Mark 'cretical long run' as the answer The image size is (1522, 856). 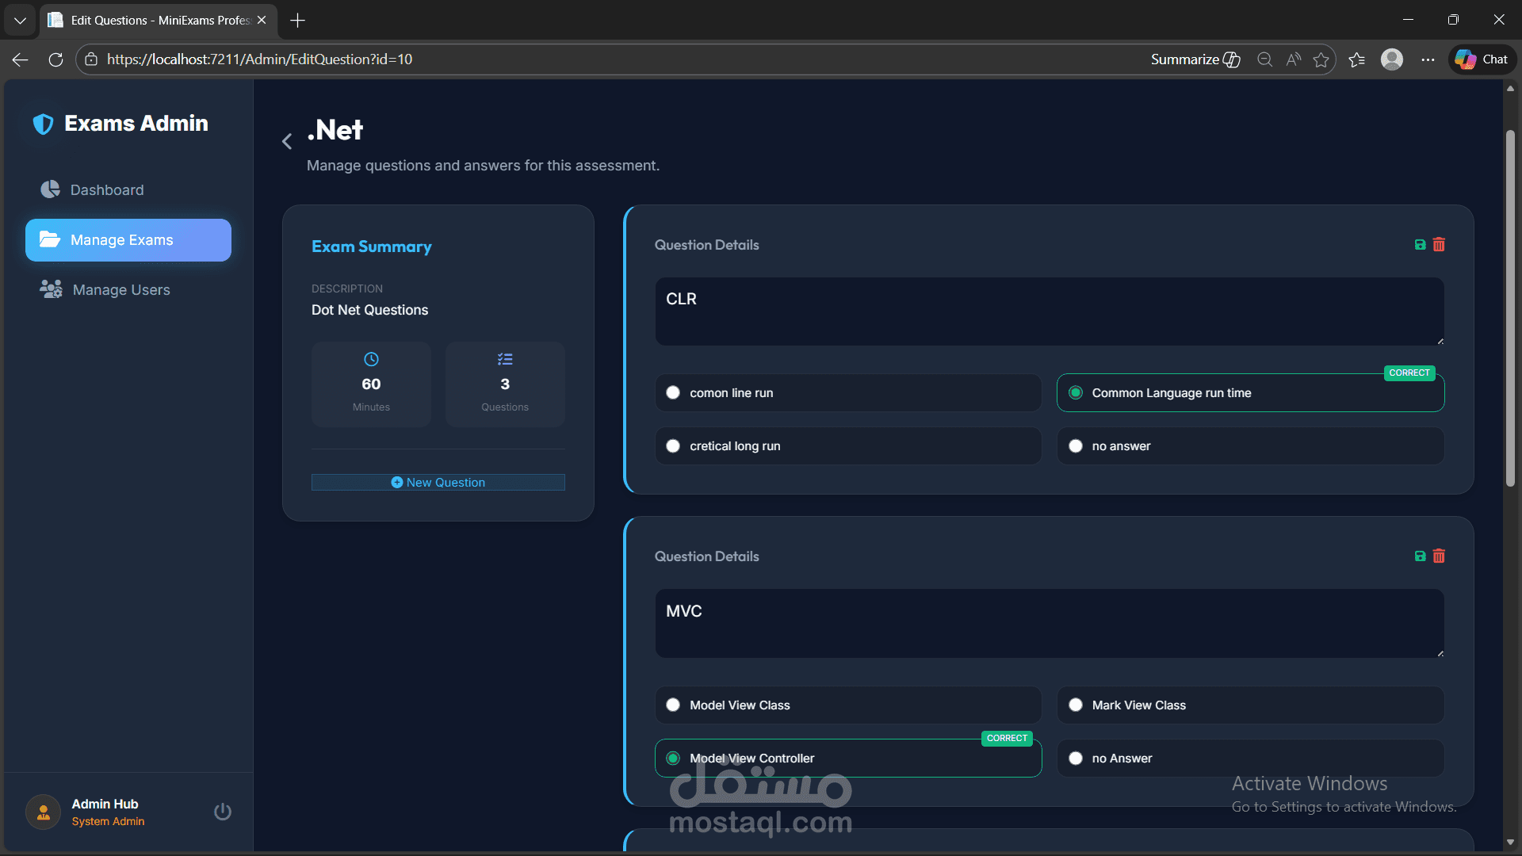pos(673,446)
